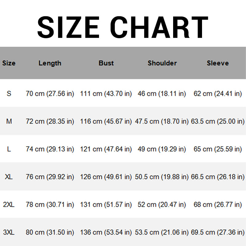Select the 70 cm (27.56 in) length cell
Viewport: 246px width, 246px height.
50,94
